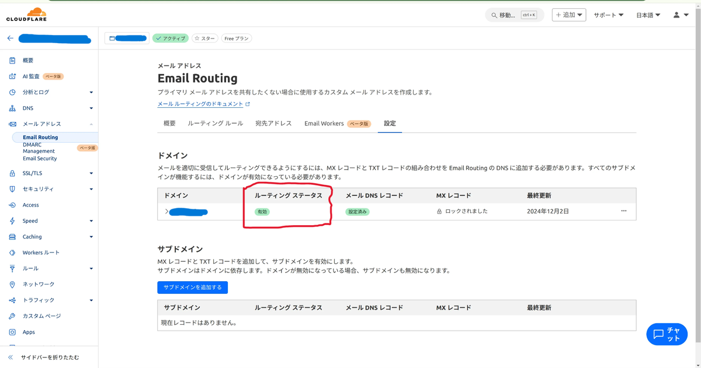Open DMARC Management in sidebar
Viewport: 701px width, 368px height.
[39, 148]
